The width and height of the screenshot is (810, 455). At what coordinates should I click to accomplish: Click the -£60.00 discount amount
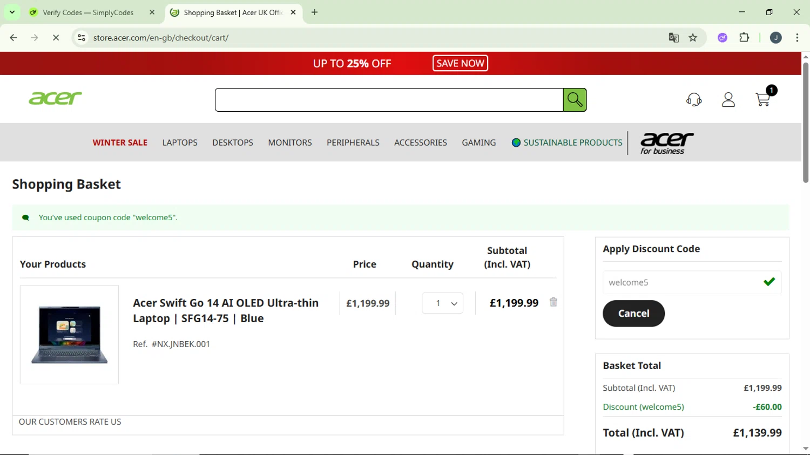pos(767,407)
